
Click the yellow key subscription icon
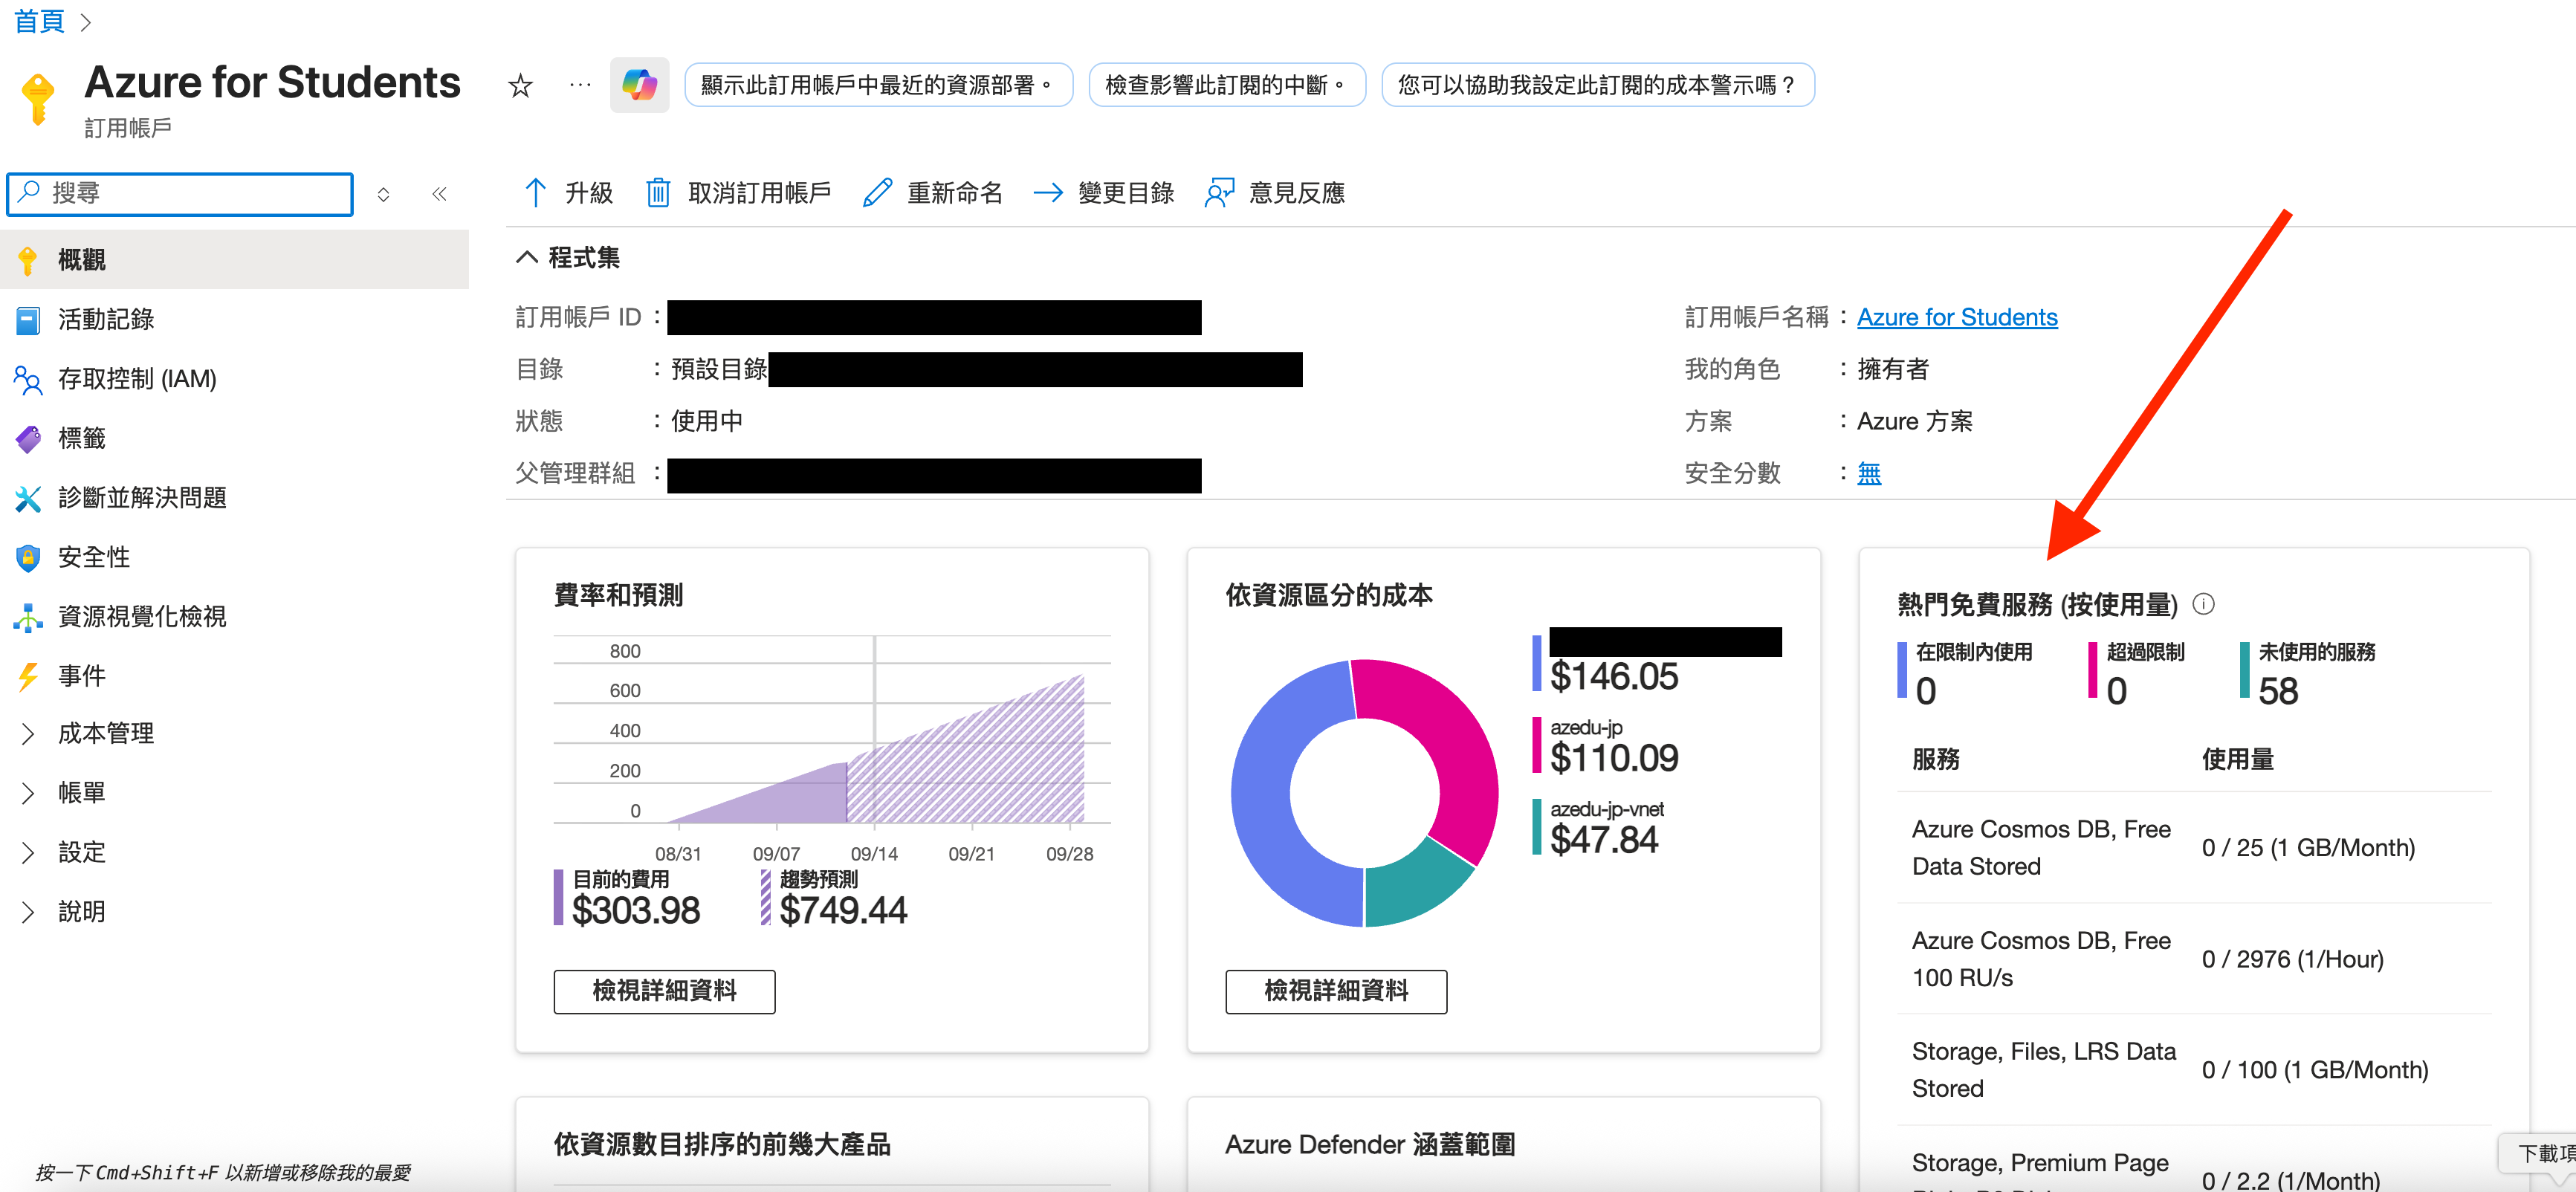pyautogui.click(x=38, y=99)
